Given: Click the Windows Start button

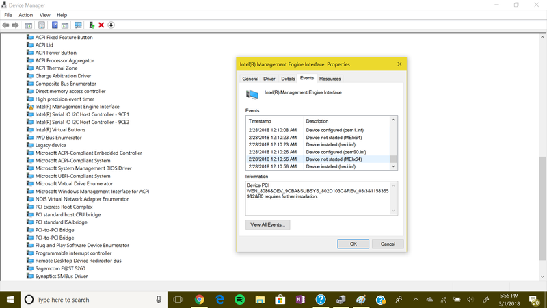Looking at the screenshot, I should point(10,300).
